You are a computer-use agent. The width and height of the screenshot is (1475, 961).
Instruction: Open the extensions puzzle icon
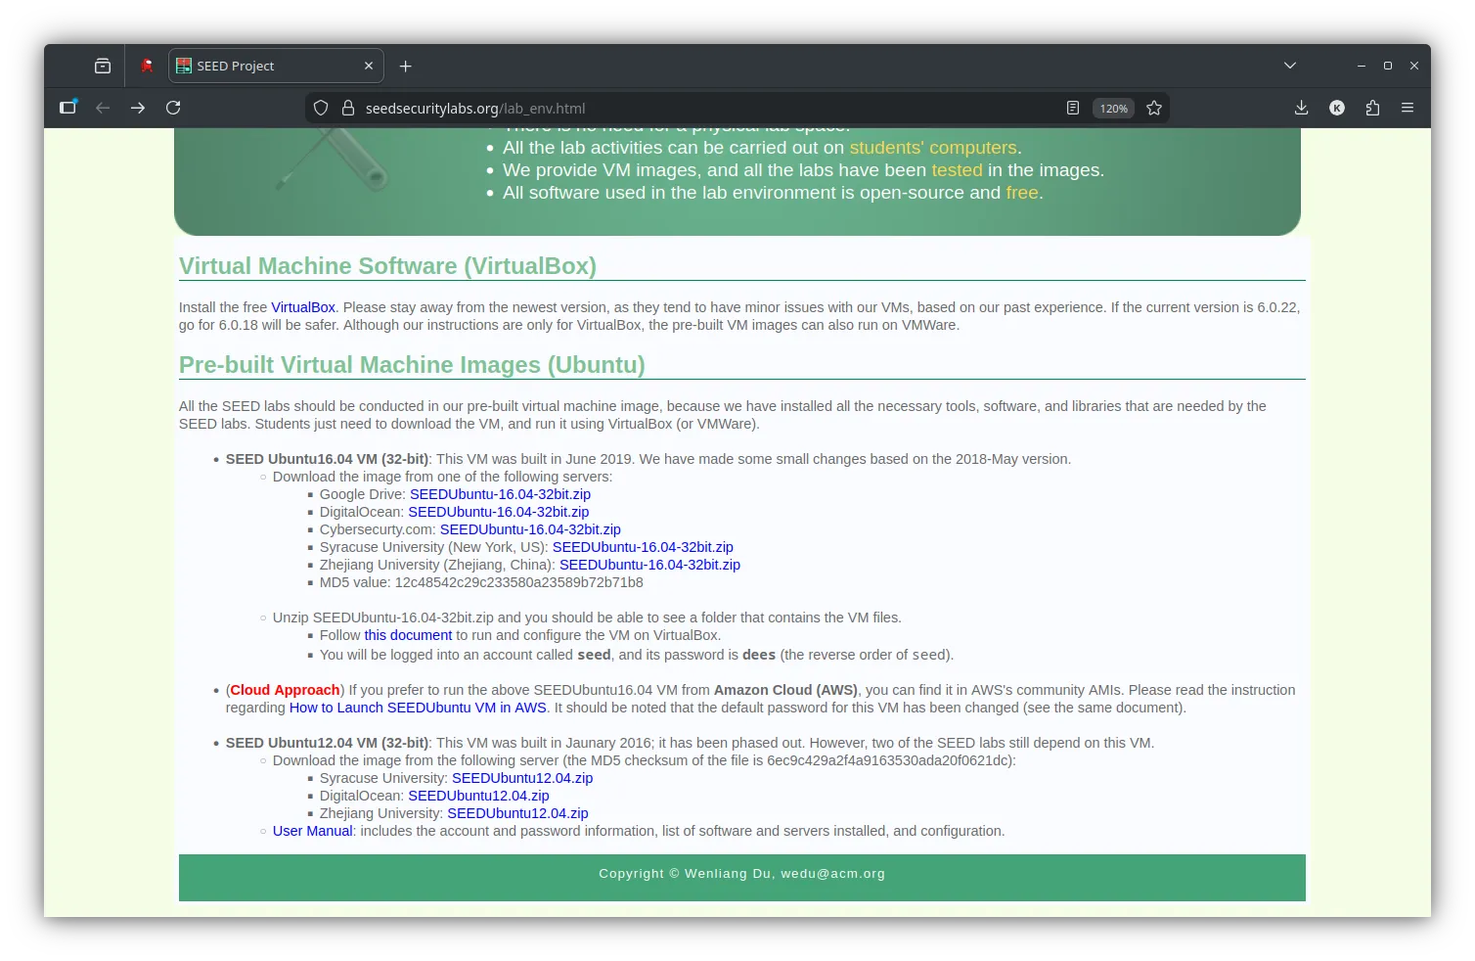click(x=1372, y=108)
